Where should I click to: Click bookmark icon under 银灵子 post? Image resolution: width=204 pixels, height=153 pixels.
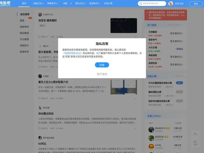[x=39, y=67]
